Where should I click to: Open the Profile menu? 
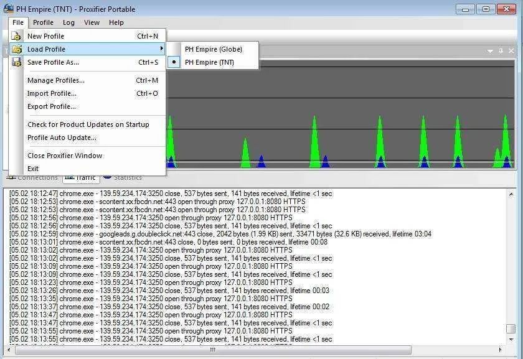pos(43,22)
